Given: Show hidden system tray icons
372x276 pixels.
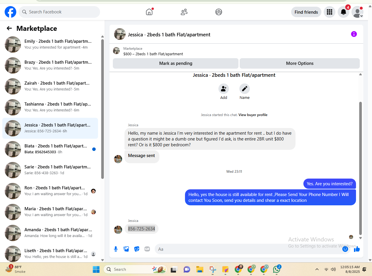Looking at the screenshot, I should click(x=317, y=269).
